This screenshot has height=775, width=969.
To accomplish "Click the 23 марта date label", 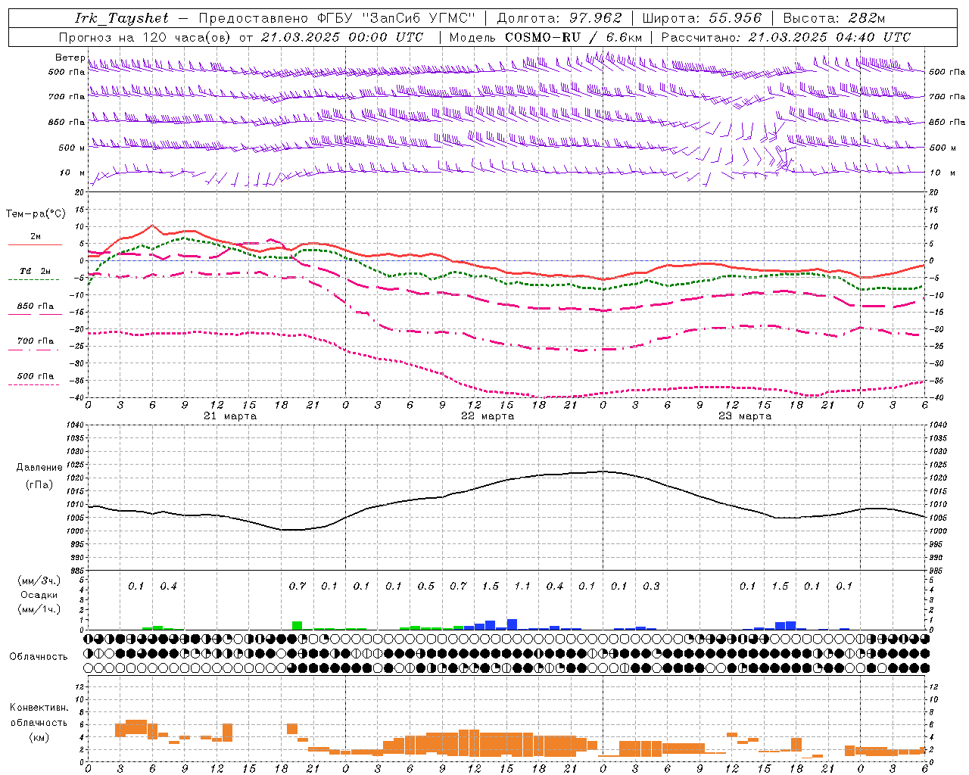I will tap(745, 416).
